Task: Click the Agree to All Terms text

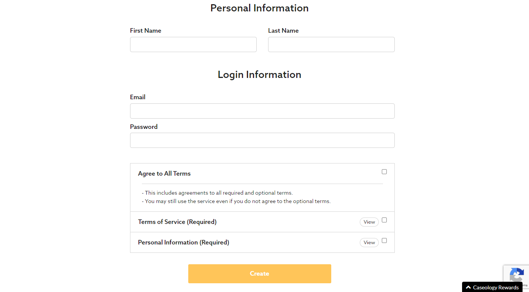Action: pos(164,173)
